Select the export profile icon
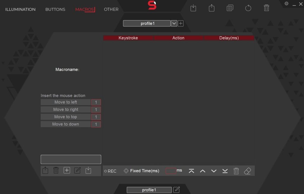Screen dimensions: 304x194 click(211, 8)
